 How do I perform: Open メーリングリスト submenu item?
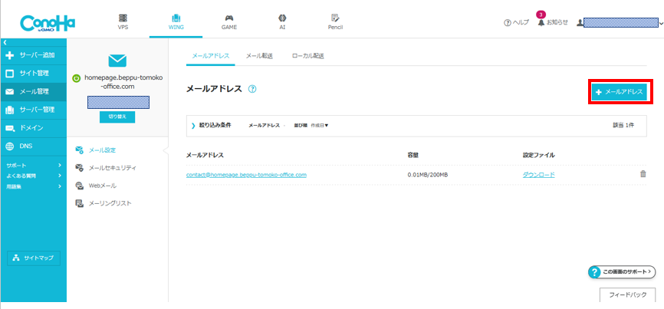pyautogui.click(x=104, y=204)
